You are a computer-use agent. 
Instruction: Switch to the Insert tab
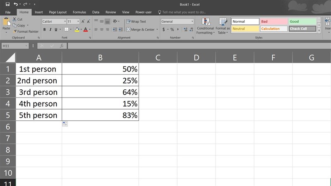click(38, 12)
